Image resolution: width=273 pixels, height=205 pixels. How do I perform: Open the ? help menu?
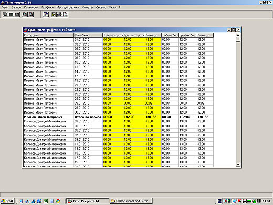120,7
